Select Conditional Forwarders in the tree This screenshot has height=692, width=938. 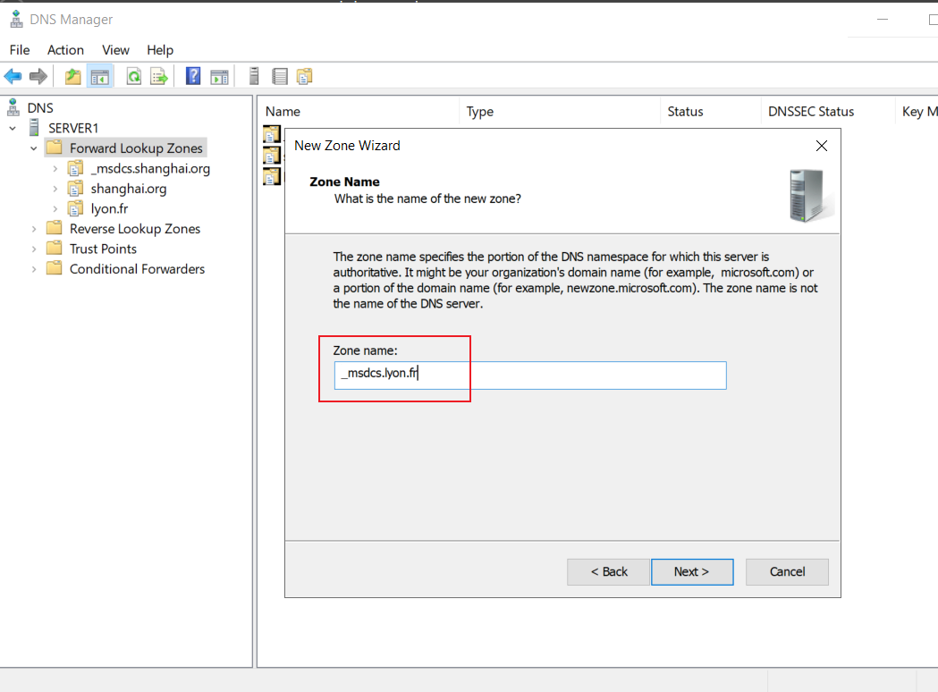137,269
